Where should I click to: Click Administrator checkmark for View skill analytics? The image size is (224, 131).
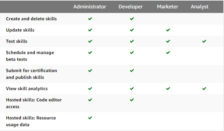[x=90, y=89]
